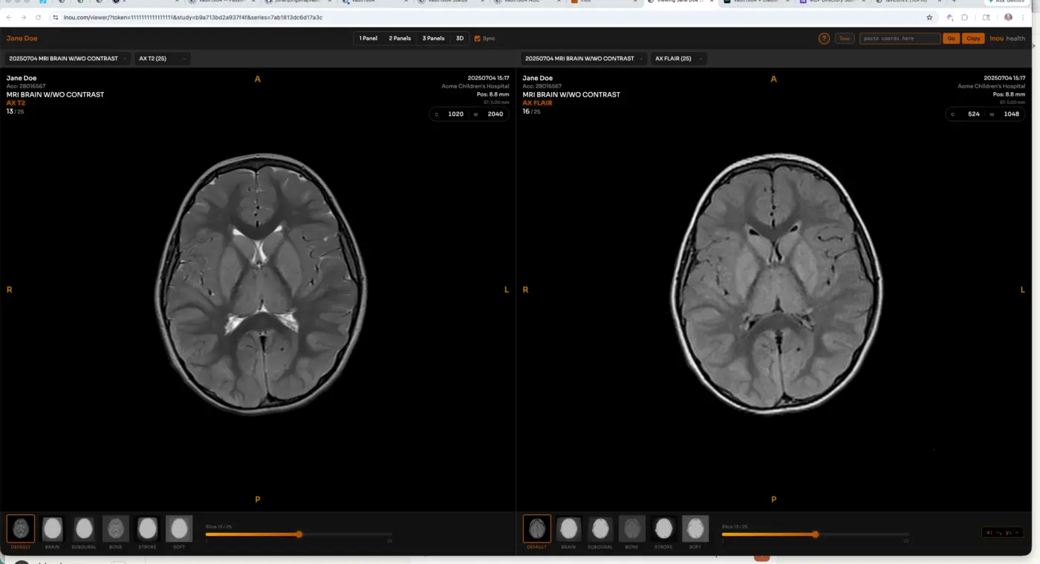
Task: Open the 3D view tab
Action: (x=460, y=39)
